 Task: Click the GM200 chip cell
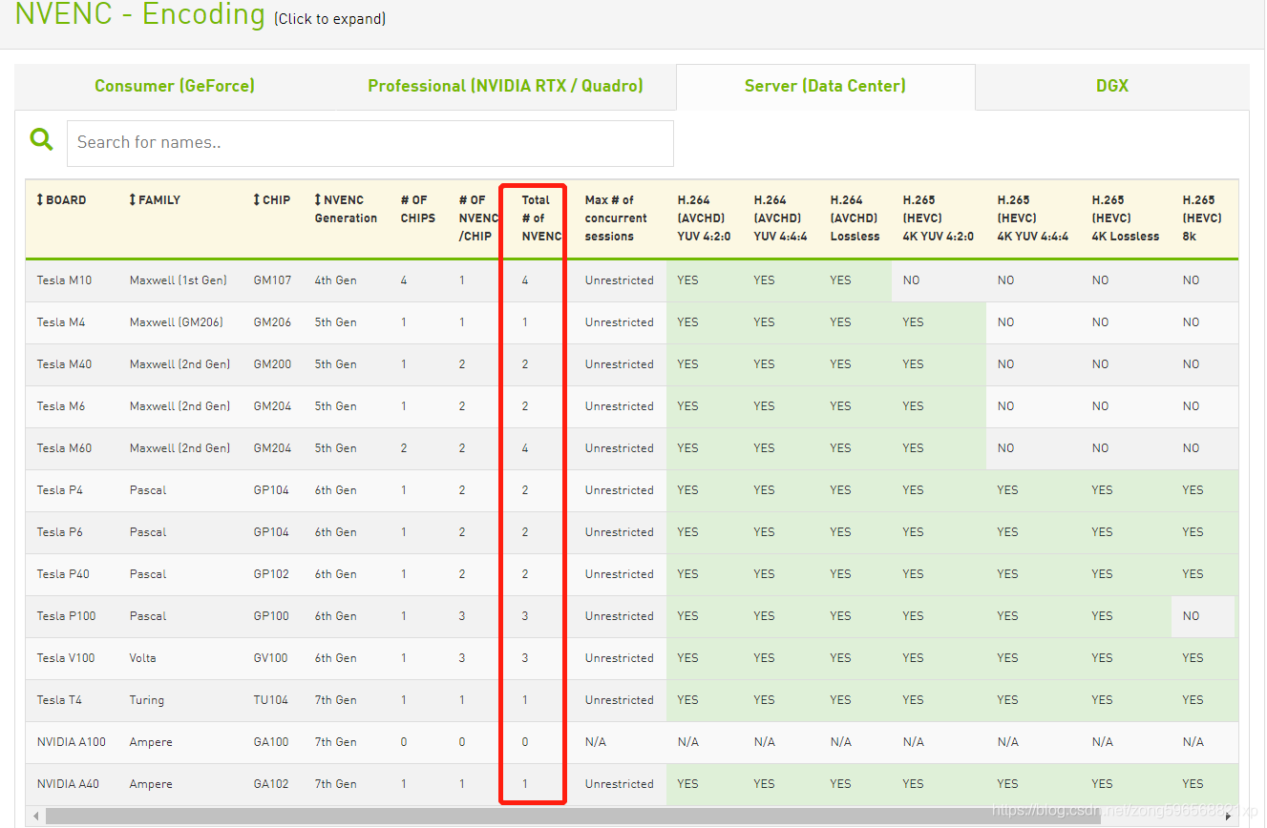[x=273, y=364]
